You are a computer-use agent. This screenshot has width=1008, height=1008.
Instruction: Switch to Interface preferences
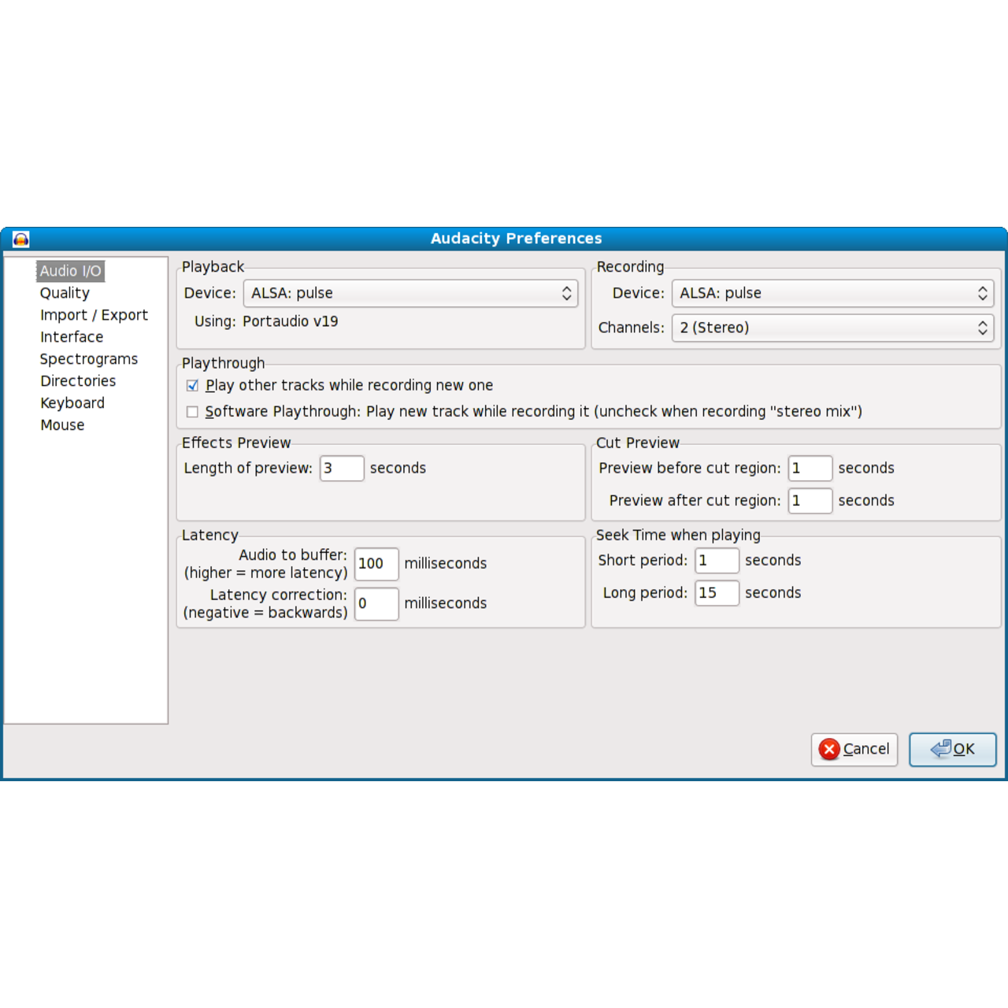pos(72,337)
